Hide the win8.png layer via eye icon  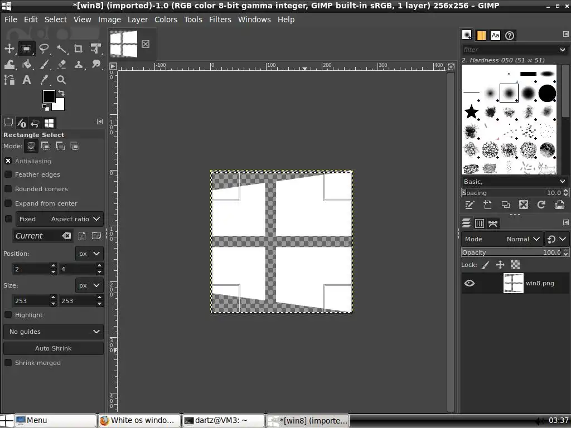[470, 283]
